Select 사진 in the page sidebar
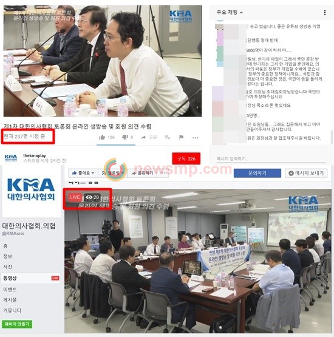 tap(8, 267)
